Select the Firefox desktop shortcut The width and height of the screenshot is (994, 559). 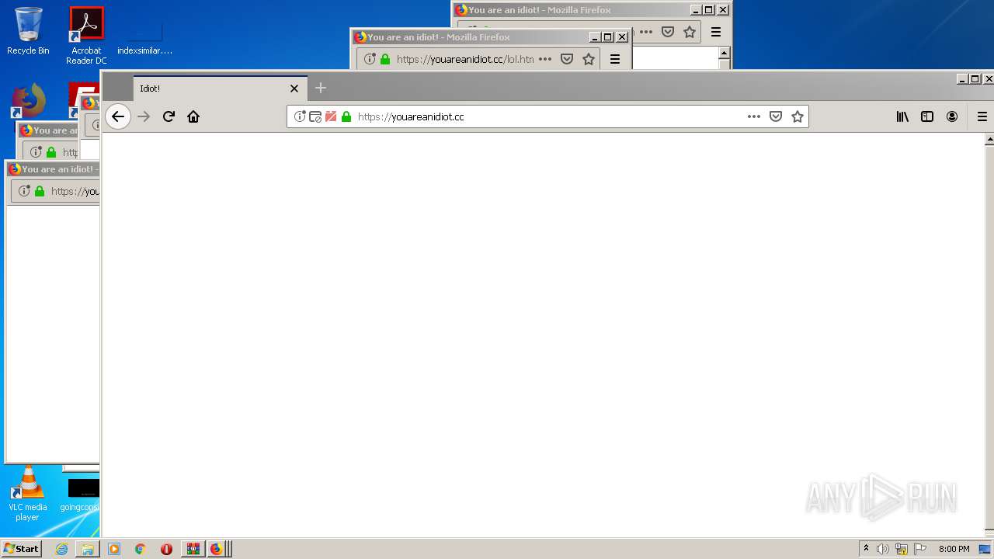(29, 101)
